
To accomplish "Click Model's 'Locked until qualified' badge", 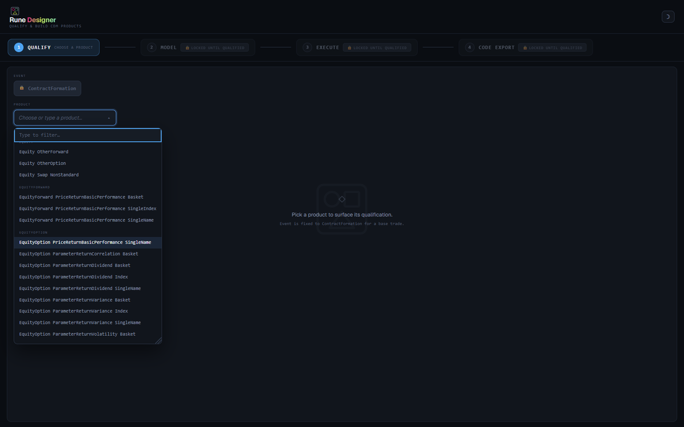I will [214, 48].
